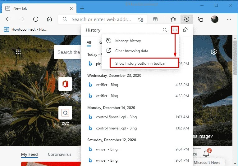Open the notifications bell
This screenshot has height=166, width=238.
(206, 153)
